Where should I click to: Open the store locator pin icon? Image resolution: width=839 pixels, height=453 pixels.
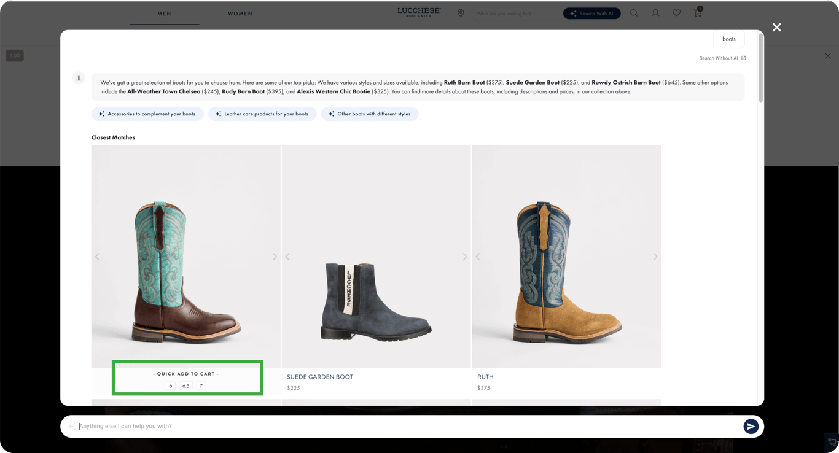tap(461, 13)
